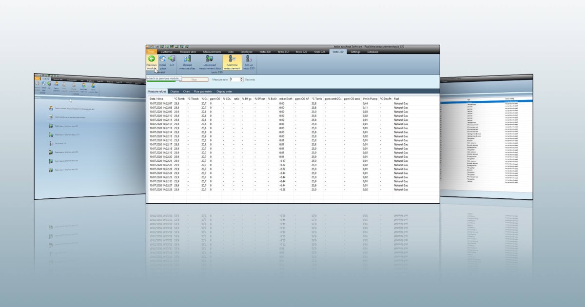Screen dimensions: 585x307
Task: Click the green measurement progress bar
Action: coord(161,81)
